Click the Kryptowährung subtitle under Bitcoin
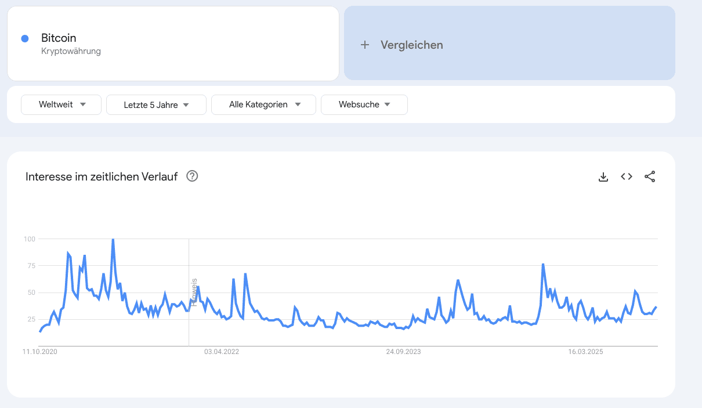The width and height of the screenshot is (702, 408). pos(71,51)
